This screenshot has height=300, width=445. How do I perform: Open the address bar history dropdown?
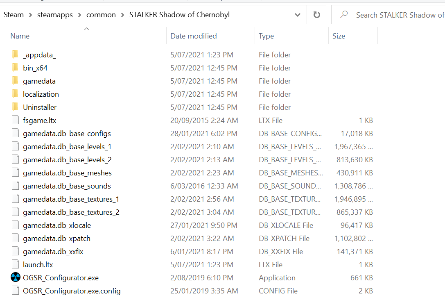click(x=298, y=15)
